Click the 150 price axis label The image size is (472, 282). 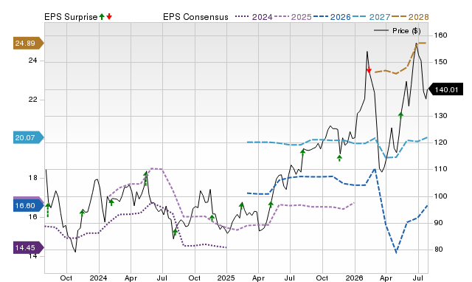pyautogui.click(x=440, y=62)
